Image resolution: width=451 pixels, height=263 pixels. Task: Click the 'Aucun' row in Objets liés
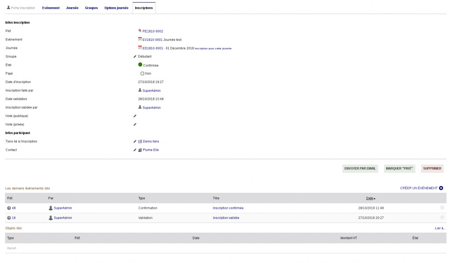coord(225,248)
